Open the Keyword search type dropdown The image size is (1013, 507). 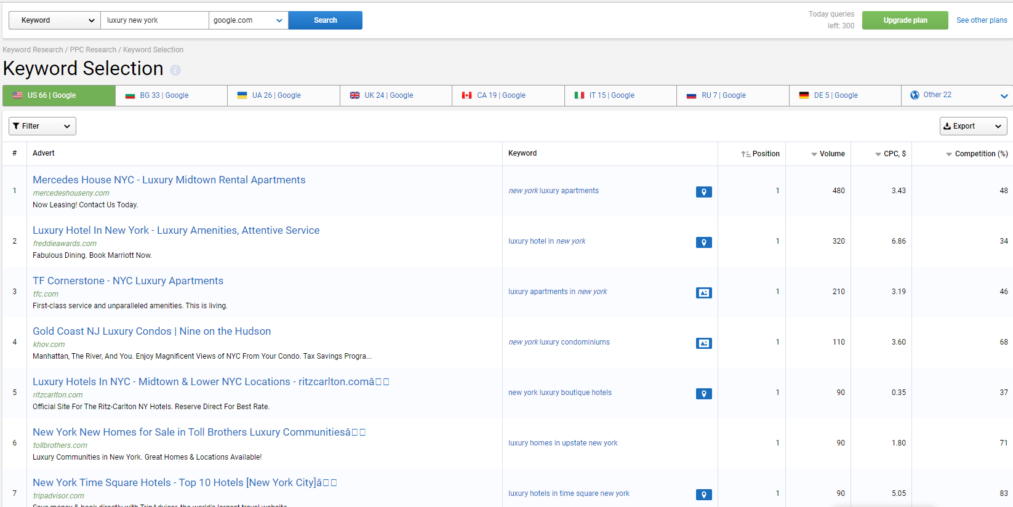pos(55,20)
